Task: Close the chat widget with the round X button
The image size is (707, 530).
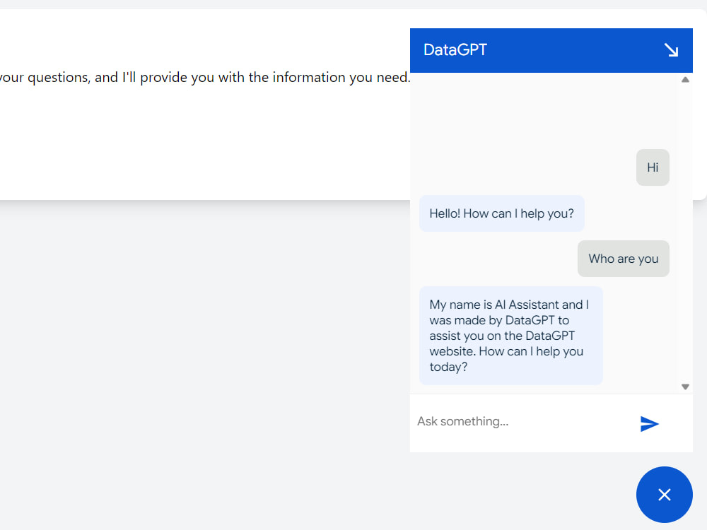Action: [664, 495]
